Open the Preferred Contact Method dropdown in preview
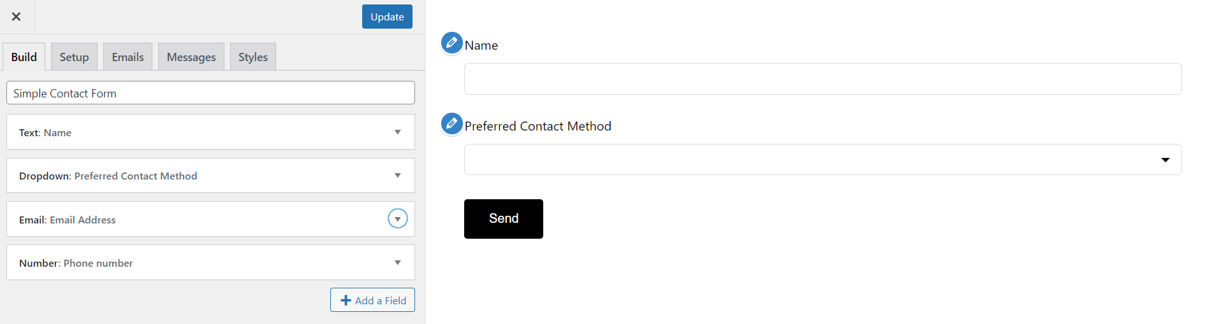The height and width of the screenshot is (324, 1214). [x=823, y=160]
